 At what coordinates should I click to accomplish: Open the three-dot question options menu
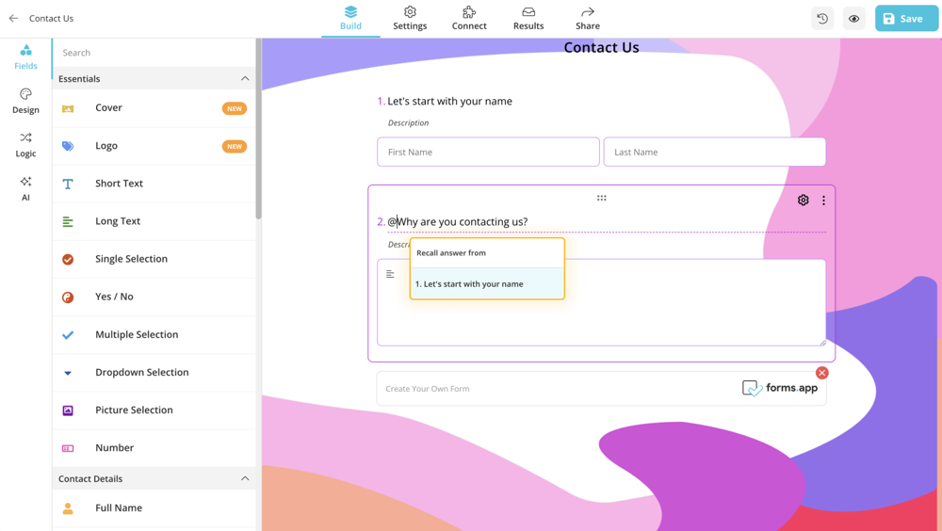coord(823,201)
